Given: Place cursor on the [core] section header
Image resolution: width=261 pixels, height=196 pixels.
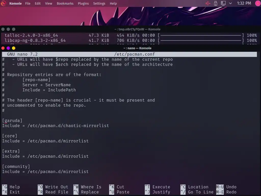Looking at the screenshot, I should click(10, 136).
